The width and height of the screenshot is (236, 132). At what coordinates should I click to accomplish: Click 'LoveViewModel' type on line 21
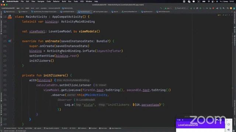click(60, 32)
